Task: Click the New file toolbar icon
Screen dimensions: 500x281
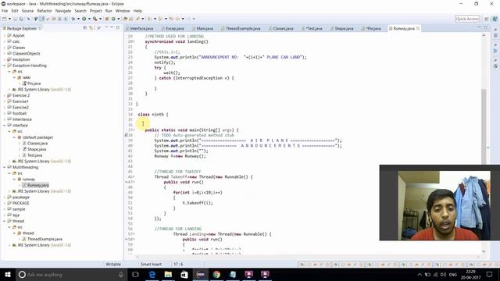Action: (5, 19)
